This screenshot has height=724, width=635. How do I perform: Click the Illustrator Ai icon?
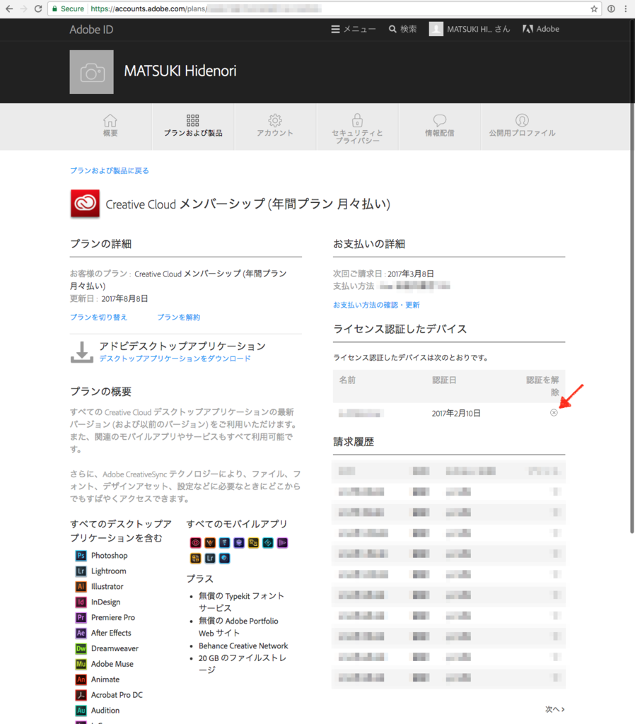click(x=81, y=586)
